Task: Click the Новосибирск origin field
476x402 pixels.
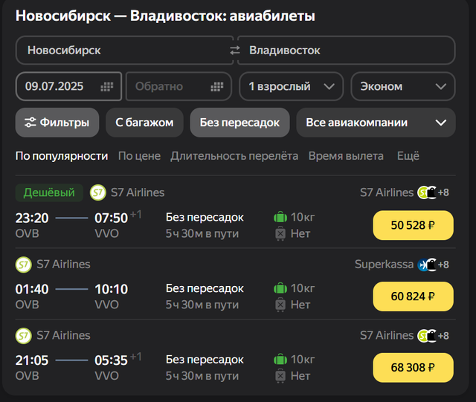Action: (124, 50)
